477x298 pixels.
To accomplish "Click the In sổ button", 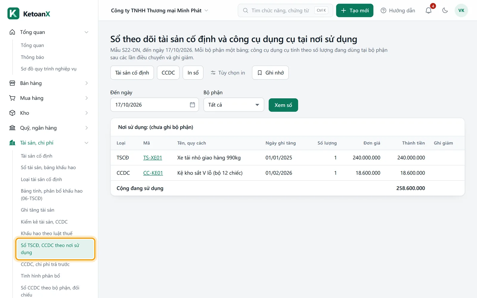I will (193, 73).
